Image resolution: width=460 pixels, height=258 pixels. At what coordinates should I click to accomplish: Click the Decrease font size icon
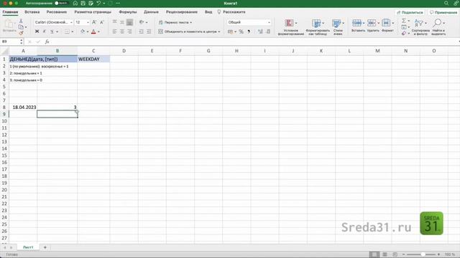pos(102,22)
